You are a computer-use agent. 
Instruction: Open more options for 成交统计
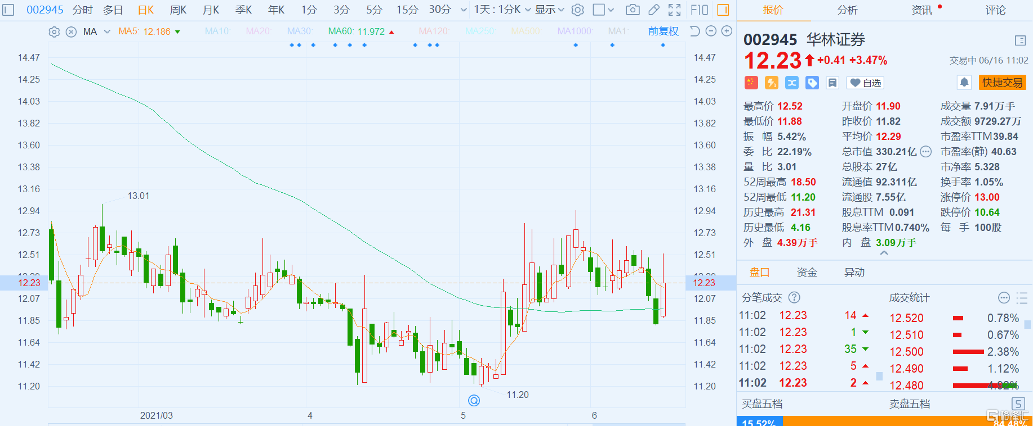[x=1004, y=297]
